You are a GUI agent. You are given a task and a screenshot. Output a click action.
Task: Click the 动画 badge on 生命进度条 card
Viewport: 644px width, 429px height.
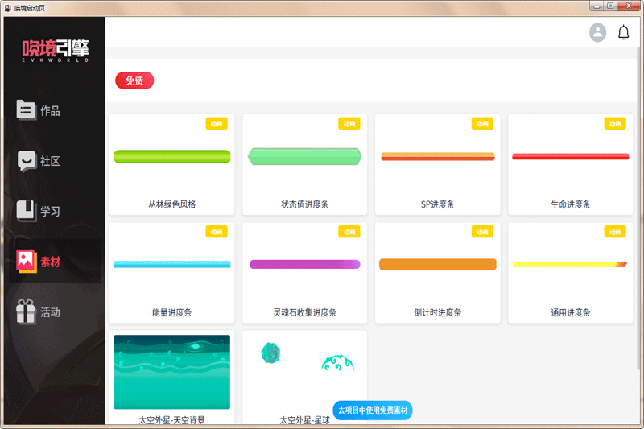615,124
